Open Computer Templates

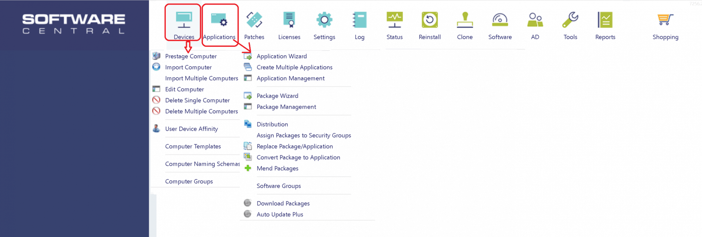[x=193, y=146]
